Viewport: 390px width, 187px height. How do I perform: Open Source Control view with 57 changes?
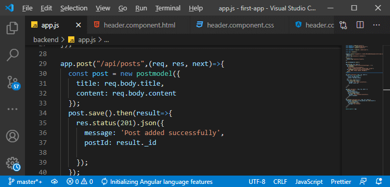pos(13,82)
